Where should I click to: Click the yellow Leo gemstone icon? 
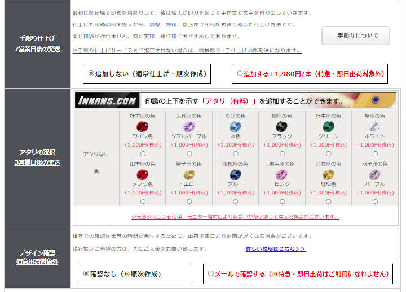point(189,175)
